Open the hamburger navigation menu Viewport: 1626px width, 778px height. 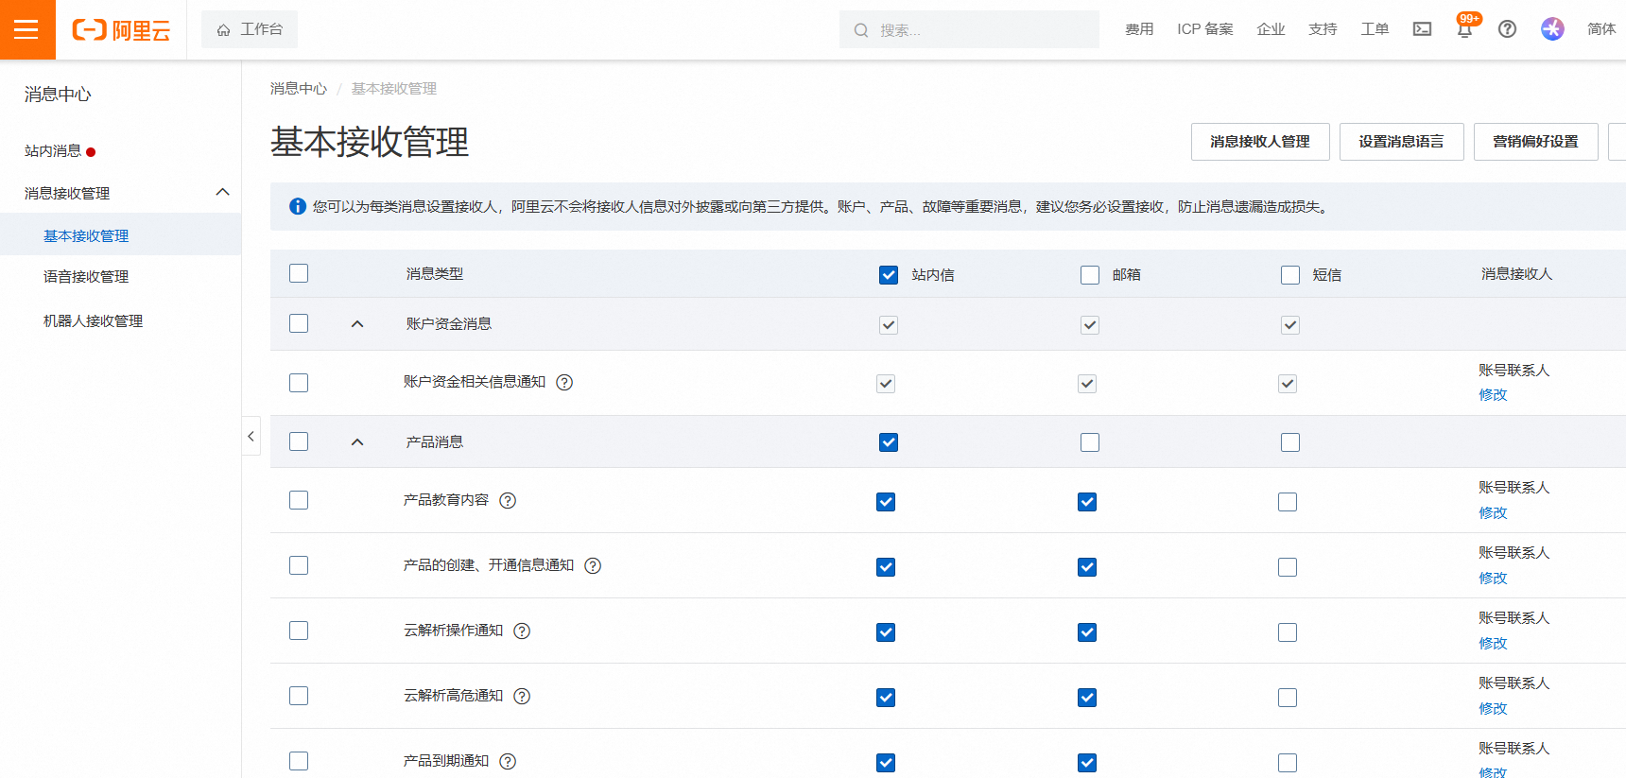tap(26, 29)
